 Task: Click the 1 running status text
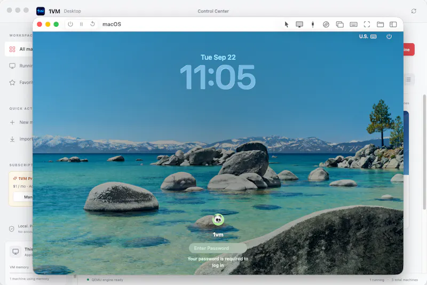377,280
